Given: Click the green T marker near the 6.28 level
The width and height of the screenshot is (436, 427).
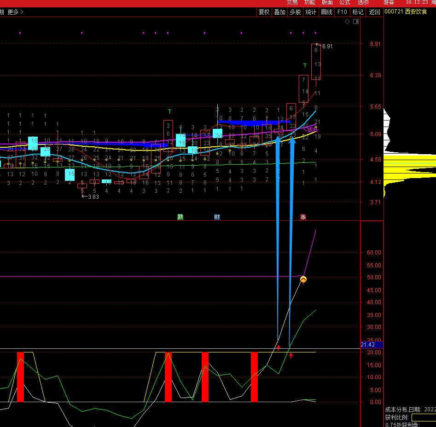Looking at the screenshot, I should click(x=305, y=65).
